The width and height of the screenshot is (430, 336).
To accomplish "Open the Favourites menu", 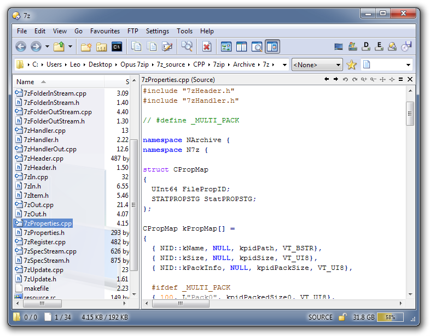I will click(105, 31).
